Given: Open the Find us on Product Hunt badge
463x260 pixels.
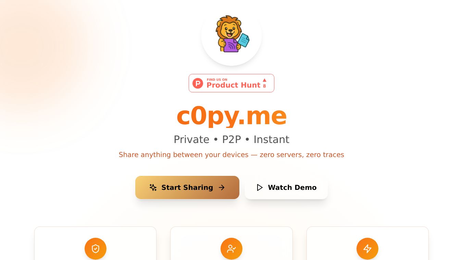Looking at the screenshot, I should click(231, 83).
